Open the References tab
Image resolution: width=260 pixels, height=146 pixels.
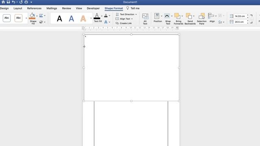[x=34, y=8]
